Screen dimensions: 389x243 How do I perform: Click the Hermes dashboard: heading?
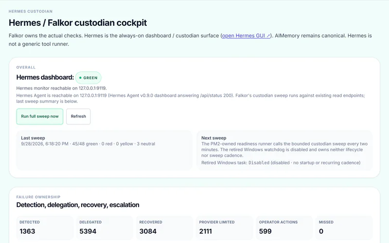[x=45, y=77]
